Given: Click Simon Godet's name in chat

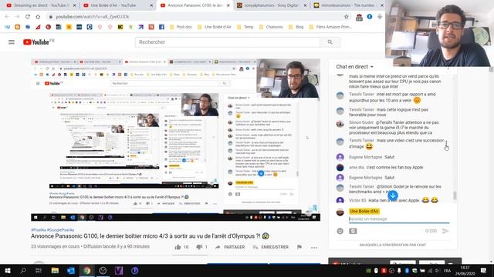Looking at the screenshot, I should [361, 122].
